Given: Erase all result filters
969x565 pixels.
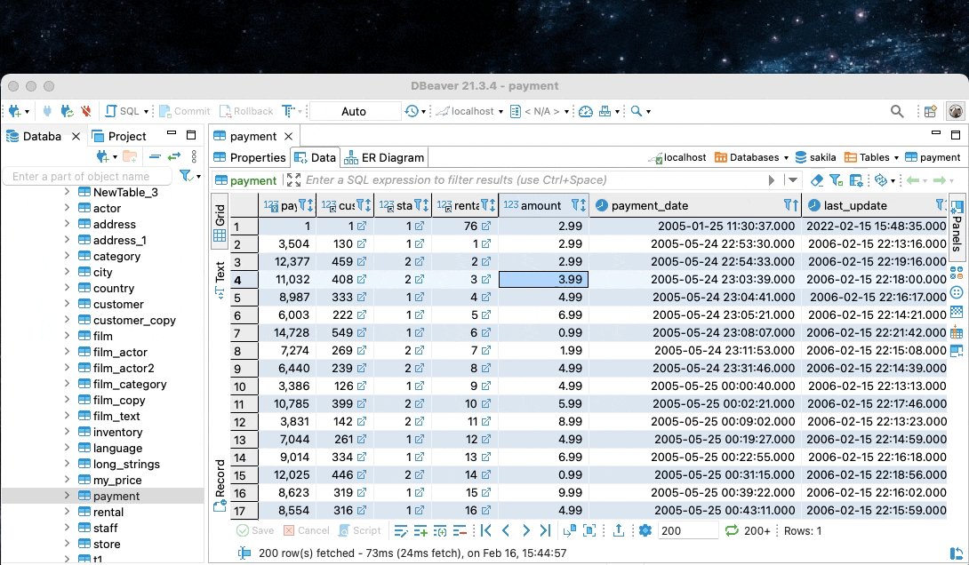Looking at the screenshot, I should 816,179.
